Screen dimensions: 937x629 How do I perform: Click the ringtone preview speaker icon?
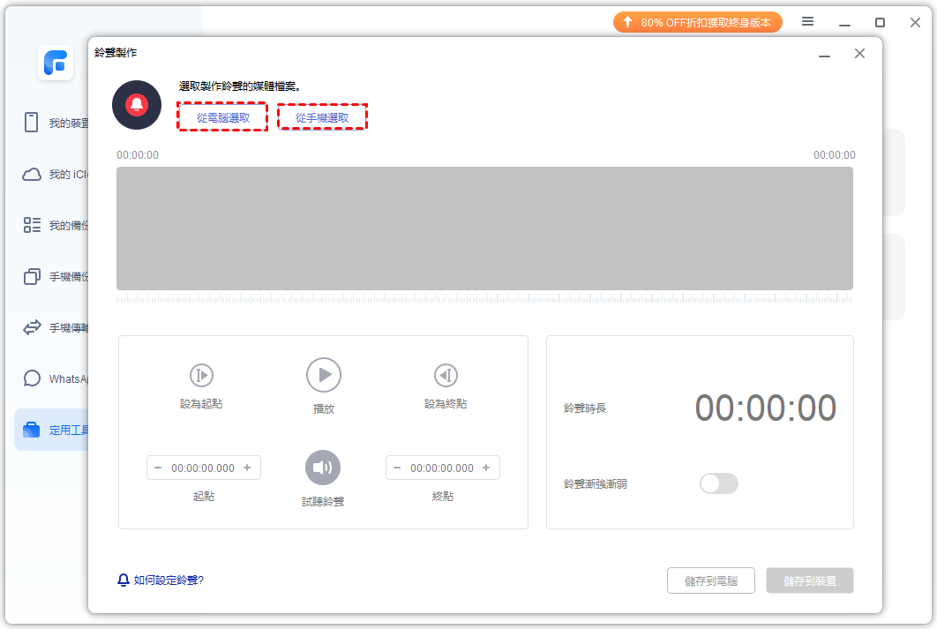pyautogui.click(x=323, y=468)
